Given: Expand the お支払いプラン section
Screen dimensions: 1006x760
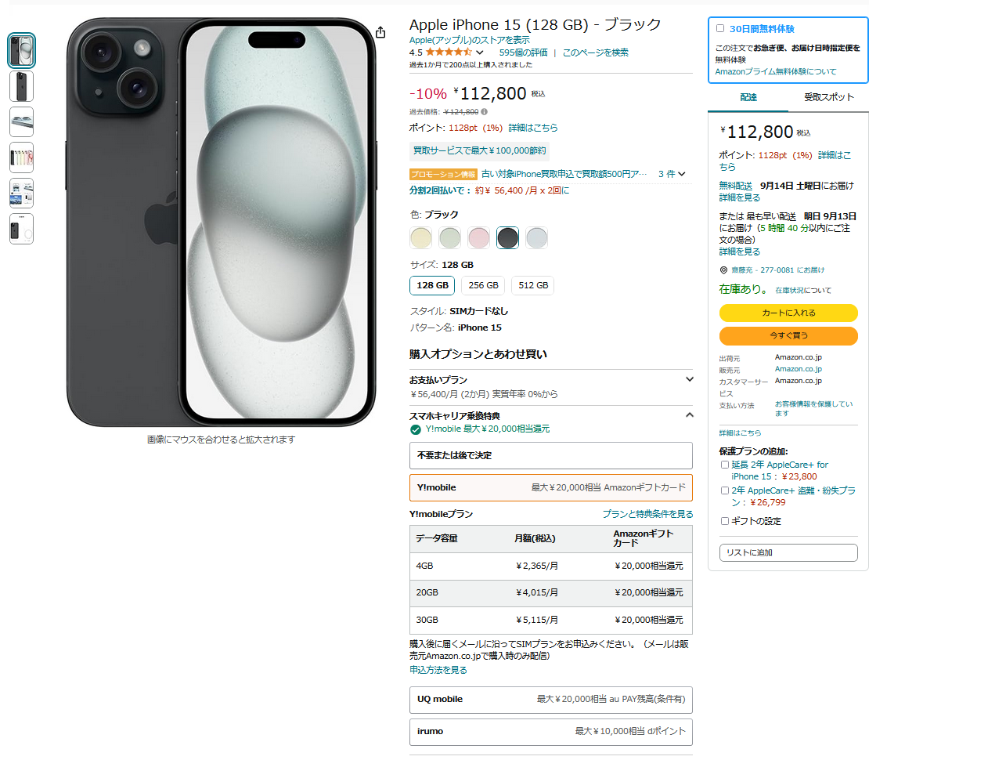Looking at the screenshot, I should (689, 380).
